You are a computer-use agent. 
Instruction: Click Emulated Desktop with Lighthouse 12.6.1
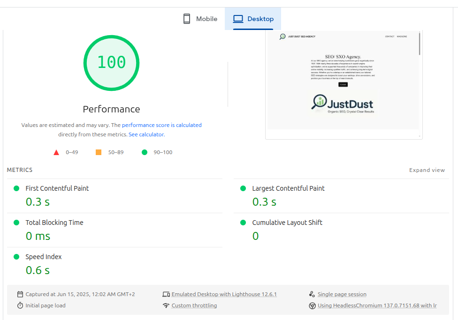click(224, 294)
